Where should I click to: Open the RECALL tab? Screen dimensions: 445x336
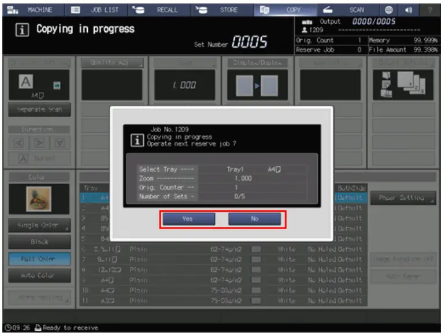tap(159, 10)
